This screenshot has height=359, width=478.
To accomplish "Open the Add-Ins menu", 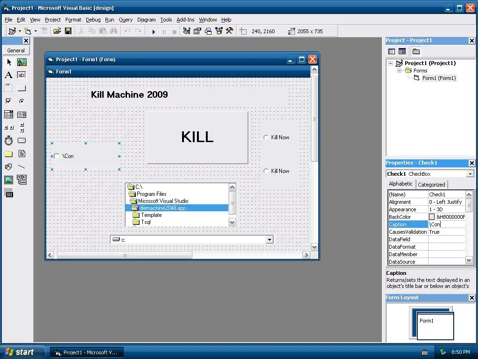I will [185, 20].
